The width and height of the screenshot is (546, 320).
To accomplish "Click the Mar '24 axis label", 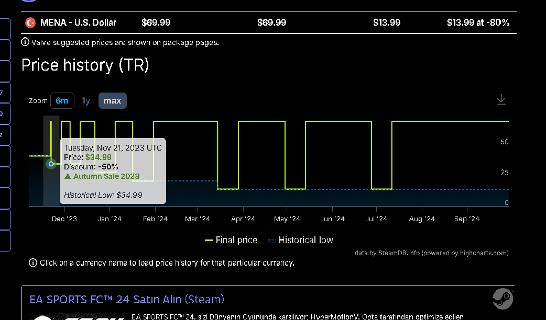I will coord(198,219).
